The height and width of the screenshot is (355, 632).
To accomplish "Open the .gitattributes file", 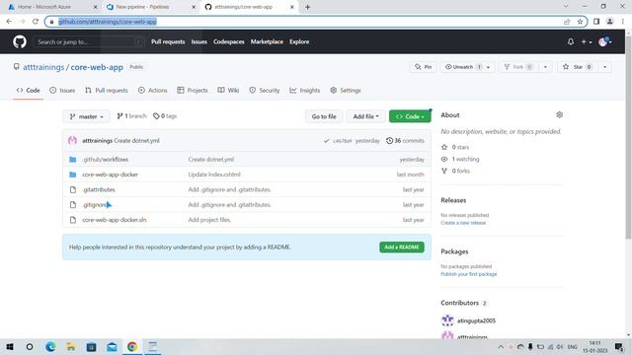I will click(99, 189).
